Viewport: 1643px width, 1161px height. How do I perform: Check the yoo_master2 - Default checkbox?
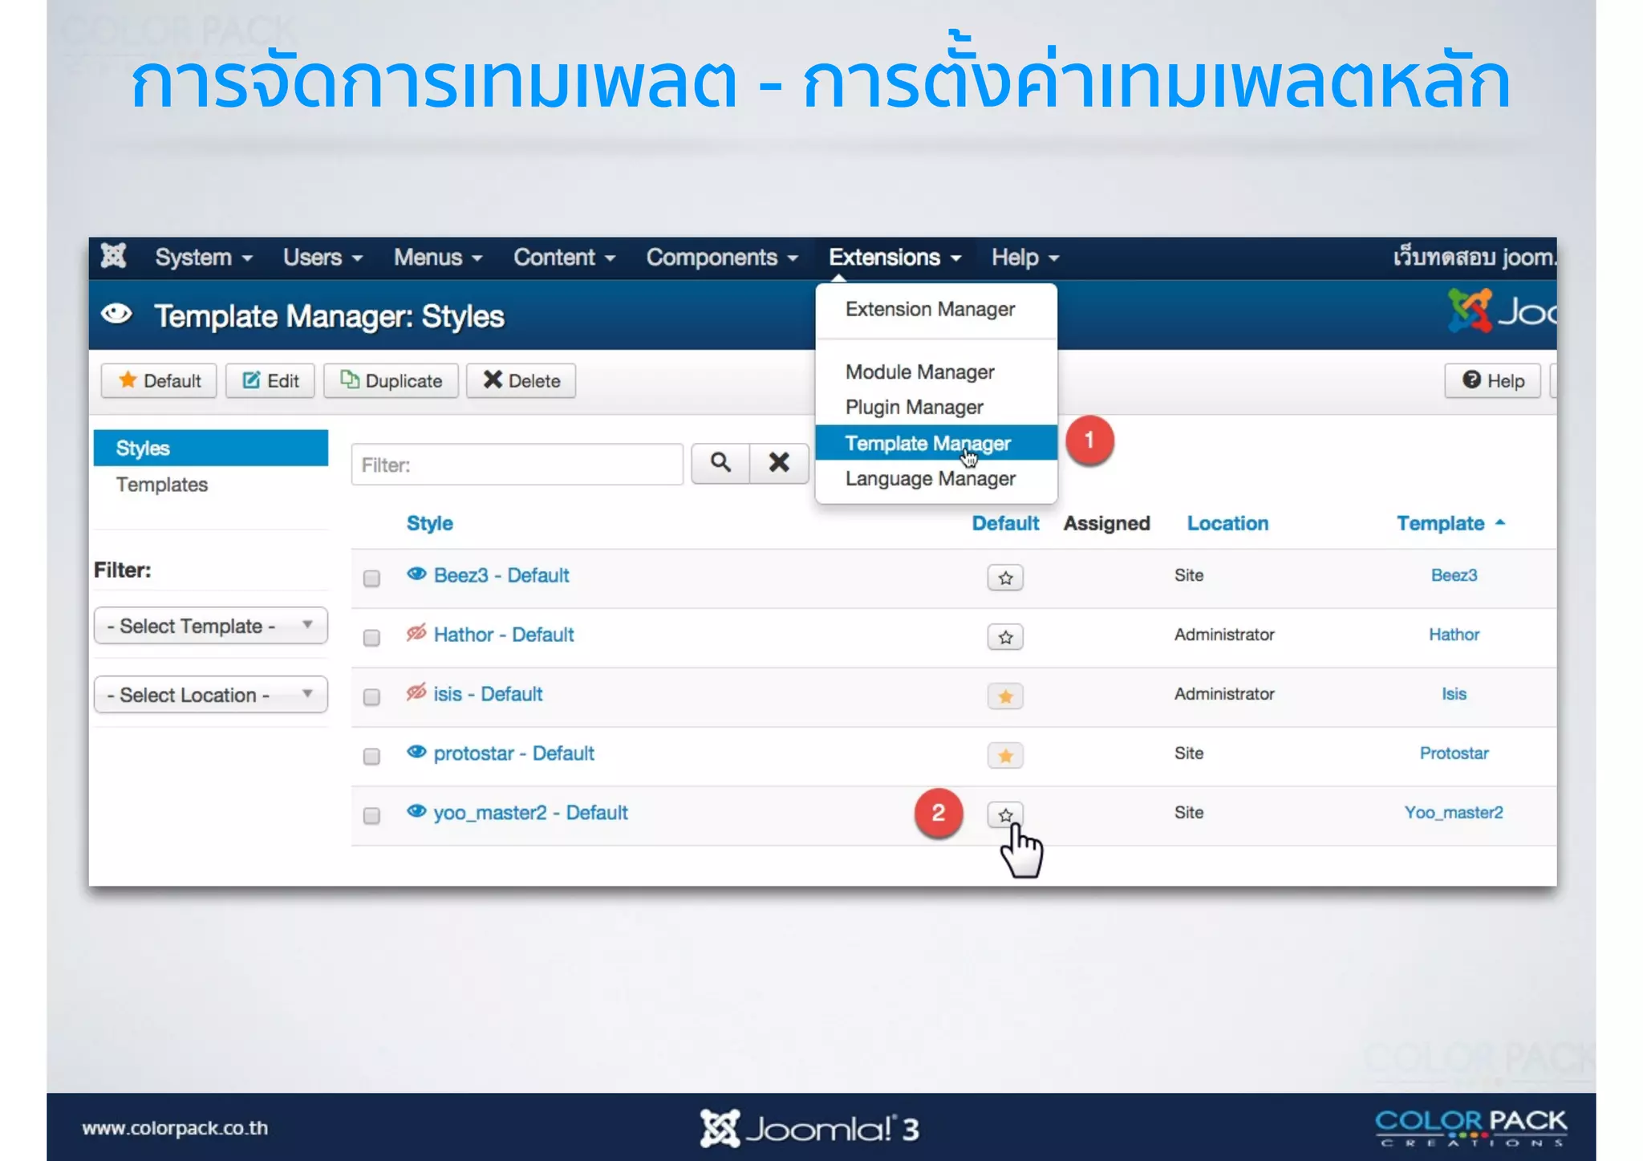371,816
